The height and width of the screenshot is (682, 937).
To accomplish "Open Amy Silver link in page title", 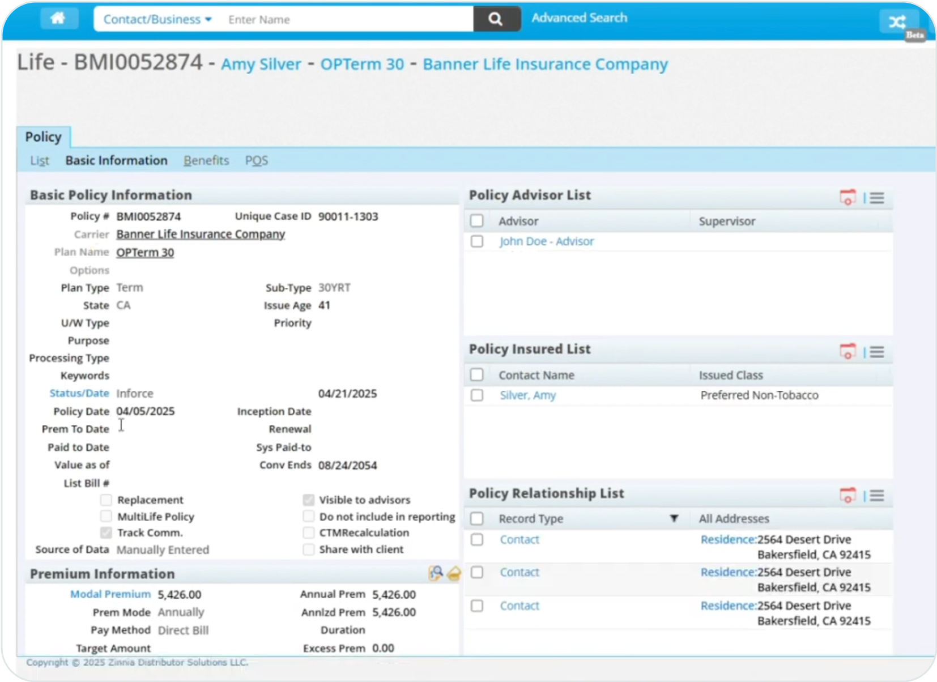I will 261,64.
